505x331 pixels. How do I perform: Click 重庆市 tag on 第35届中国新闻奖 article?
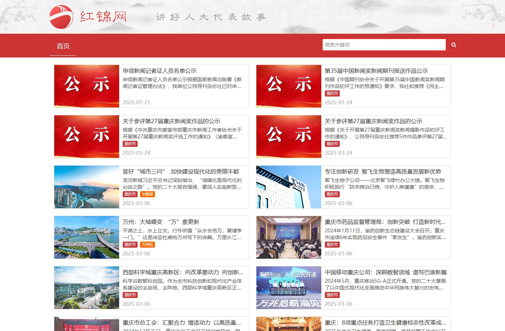332,94
